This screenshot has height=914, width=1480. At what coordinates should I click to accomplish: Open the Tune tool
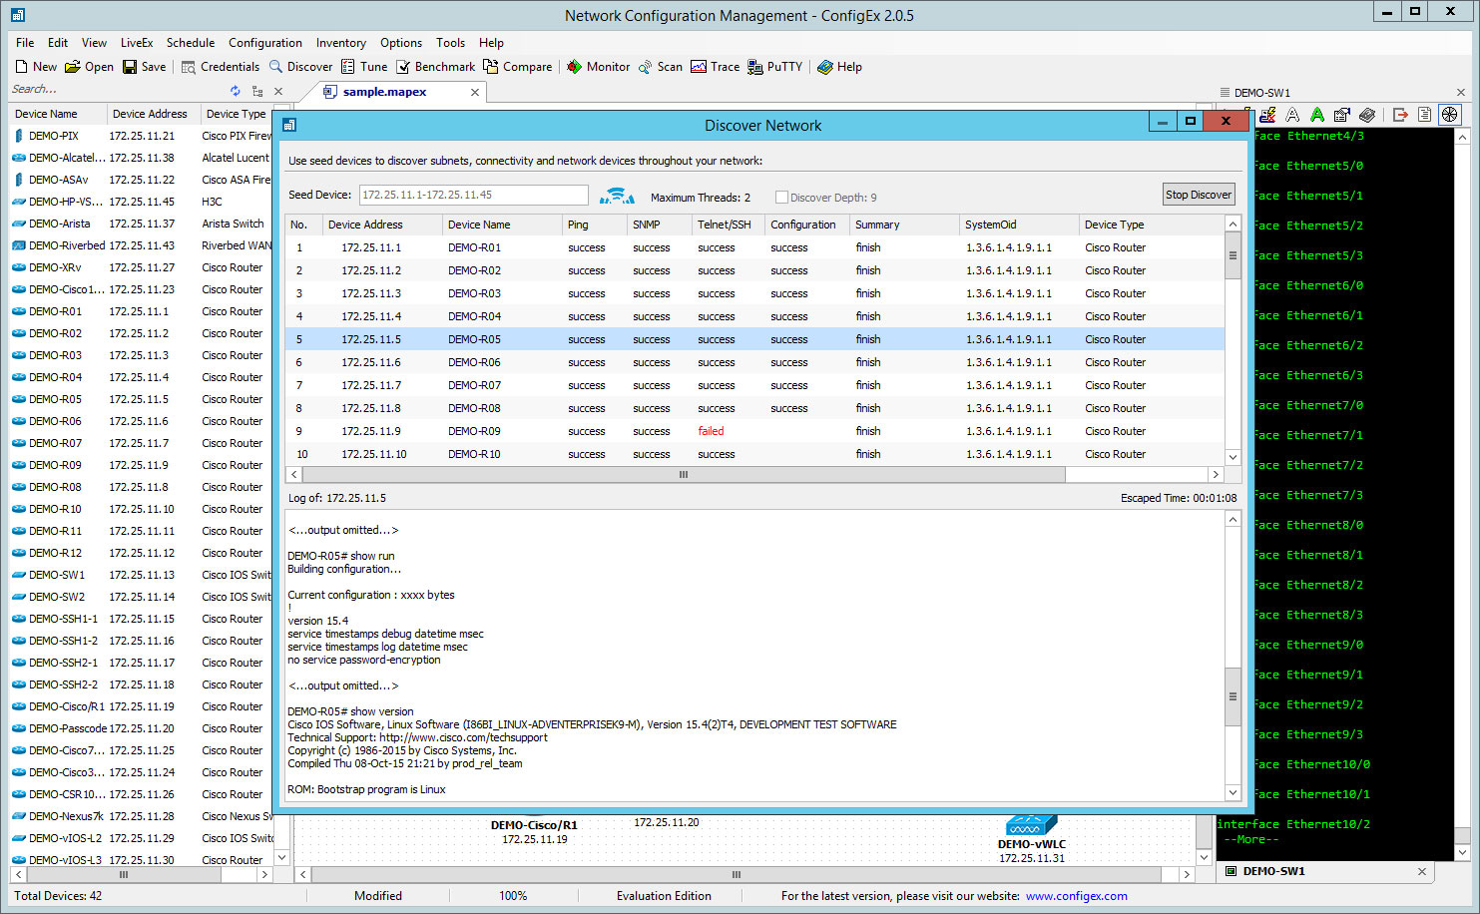(364, 67)
